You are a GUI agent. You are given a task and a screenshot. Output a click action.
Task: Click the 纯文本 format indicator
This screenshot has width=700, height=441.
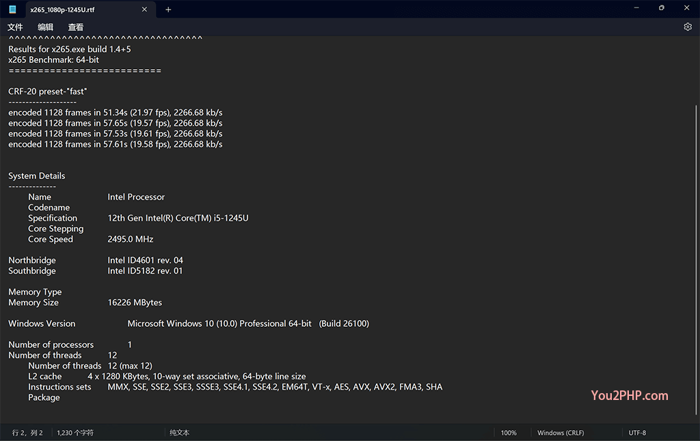point(179,433)
